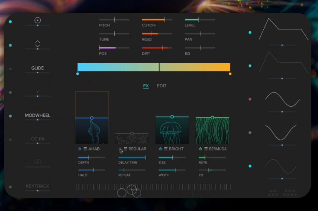Image resolution: width=318 pixels, height=211 pixels.
Task: Click the left blue handle under the gradient bar
Action: tap(77, 74)
